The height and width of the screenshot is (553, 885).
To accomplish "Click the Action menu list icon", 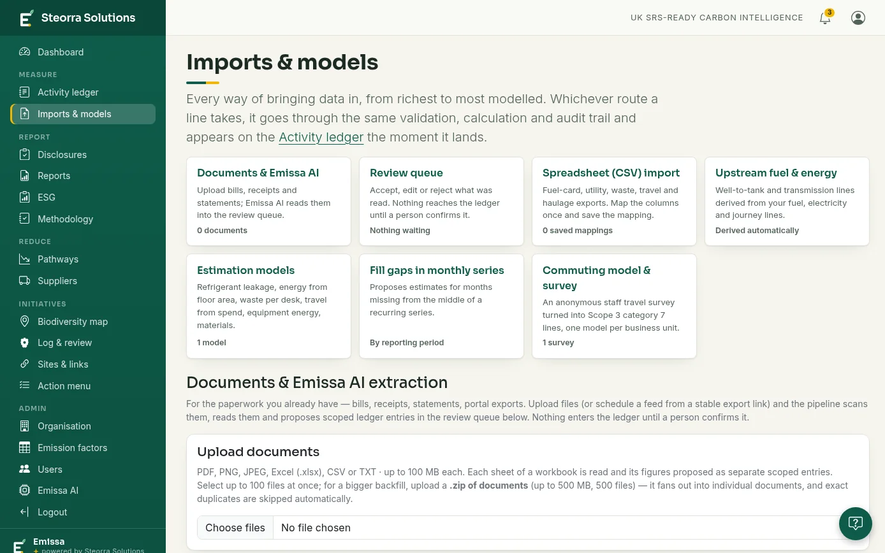I will tap(25, 386).
